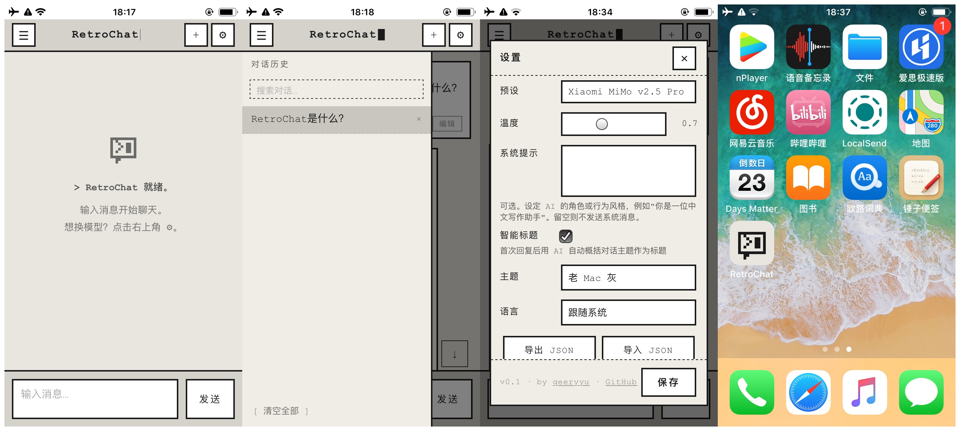Open Safari in the dock

tap(808, 392)
